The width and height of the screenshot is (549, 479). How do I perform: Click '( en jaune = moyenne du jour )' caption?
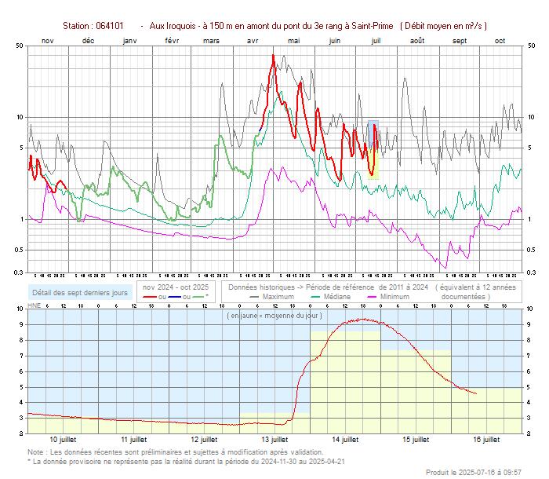tap(274, 316)
